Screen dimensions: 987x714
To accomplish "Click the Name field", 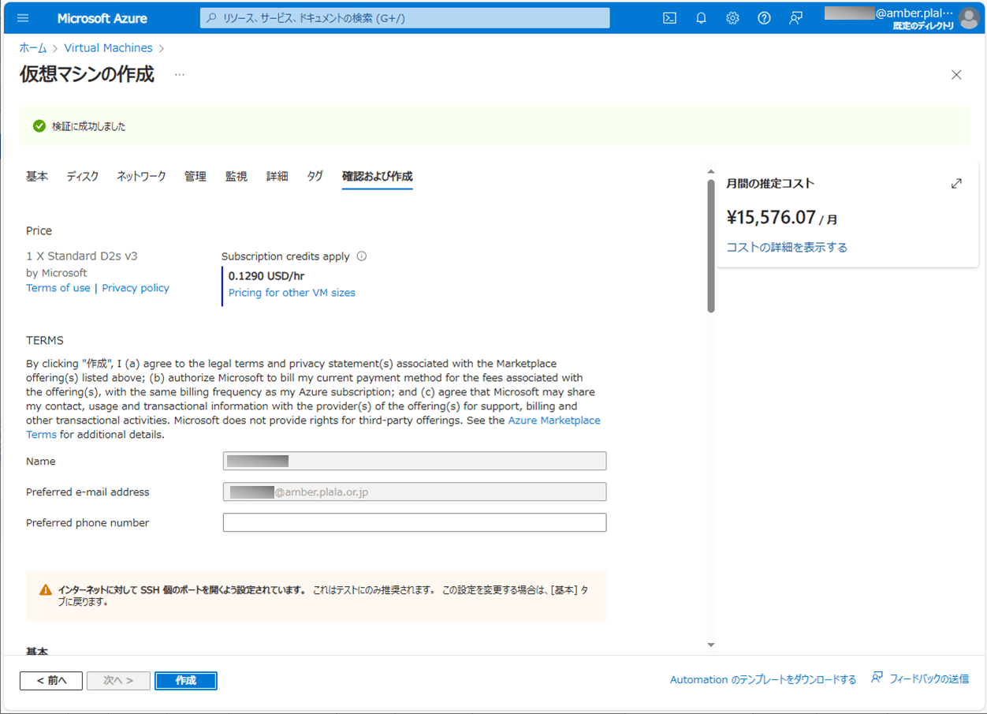I will pyautogui.click(x=415, y=462).
